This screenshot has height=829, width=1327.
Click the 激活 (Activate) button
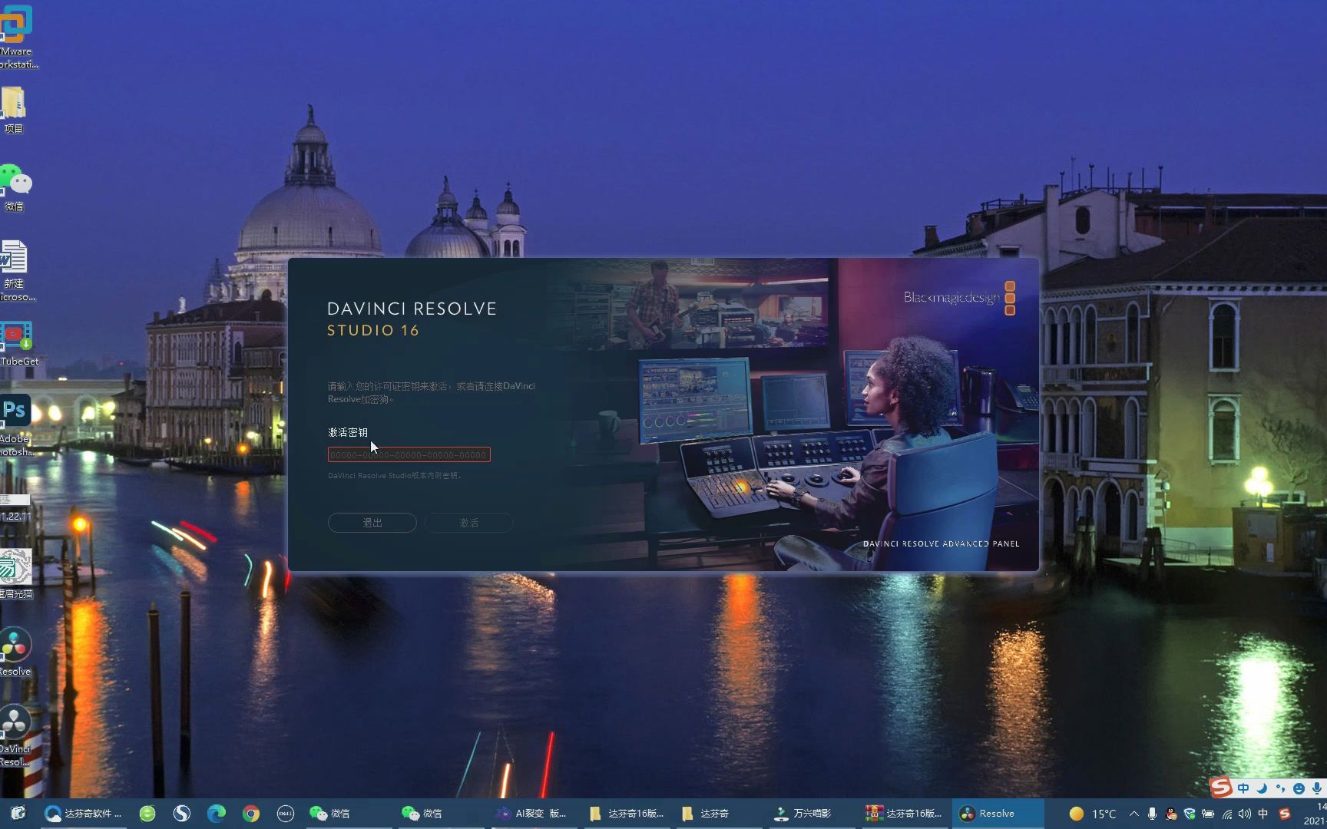[x=469, y=523]
